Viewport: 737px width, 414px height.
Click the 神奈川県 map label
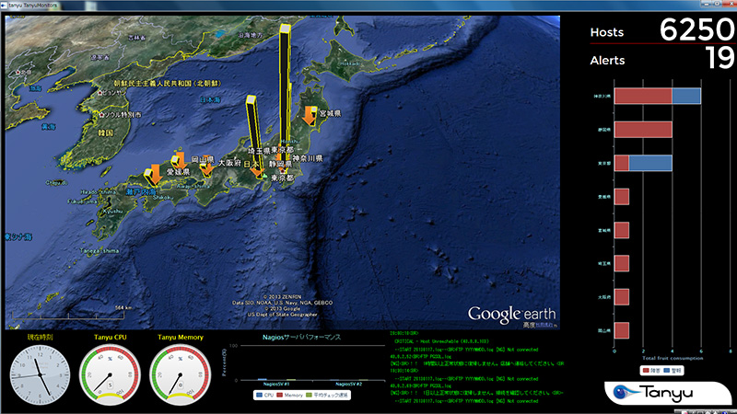tap(308, 158)
